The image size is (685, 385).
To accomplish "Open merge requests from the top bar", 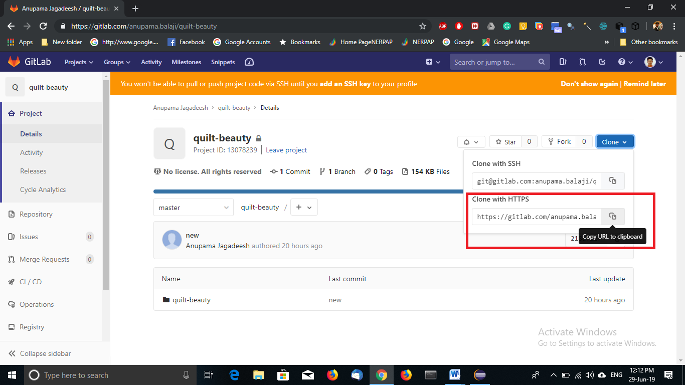I will (582, 62).
